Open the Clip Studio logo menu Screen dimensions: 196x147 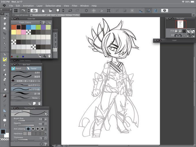pyautogui.click(x=4, y=6)
